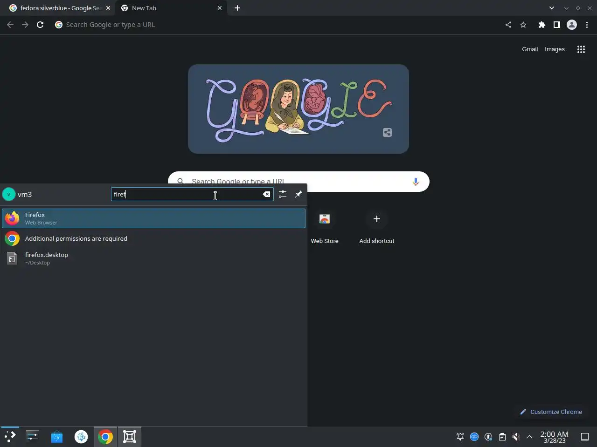The width and height of the screenshot is (597, 447).
Task: Go back in Chrome
Action: pyautogui.click(x=10, y=25)
